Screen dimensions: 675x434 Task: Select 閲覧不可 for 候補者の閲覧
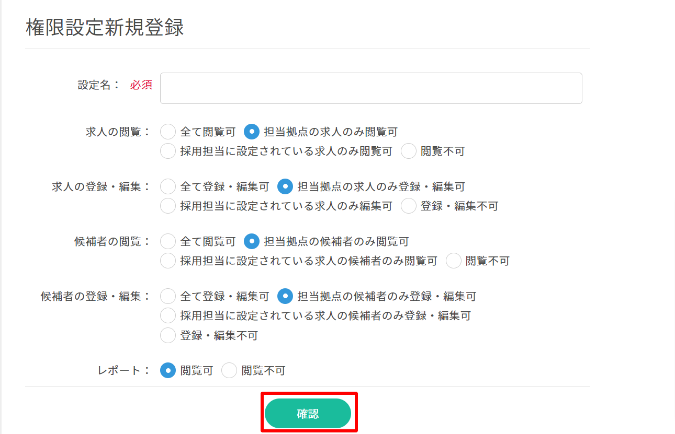[x=454, y=261]
